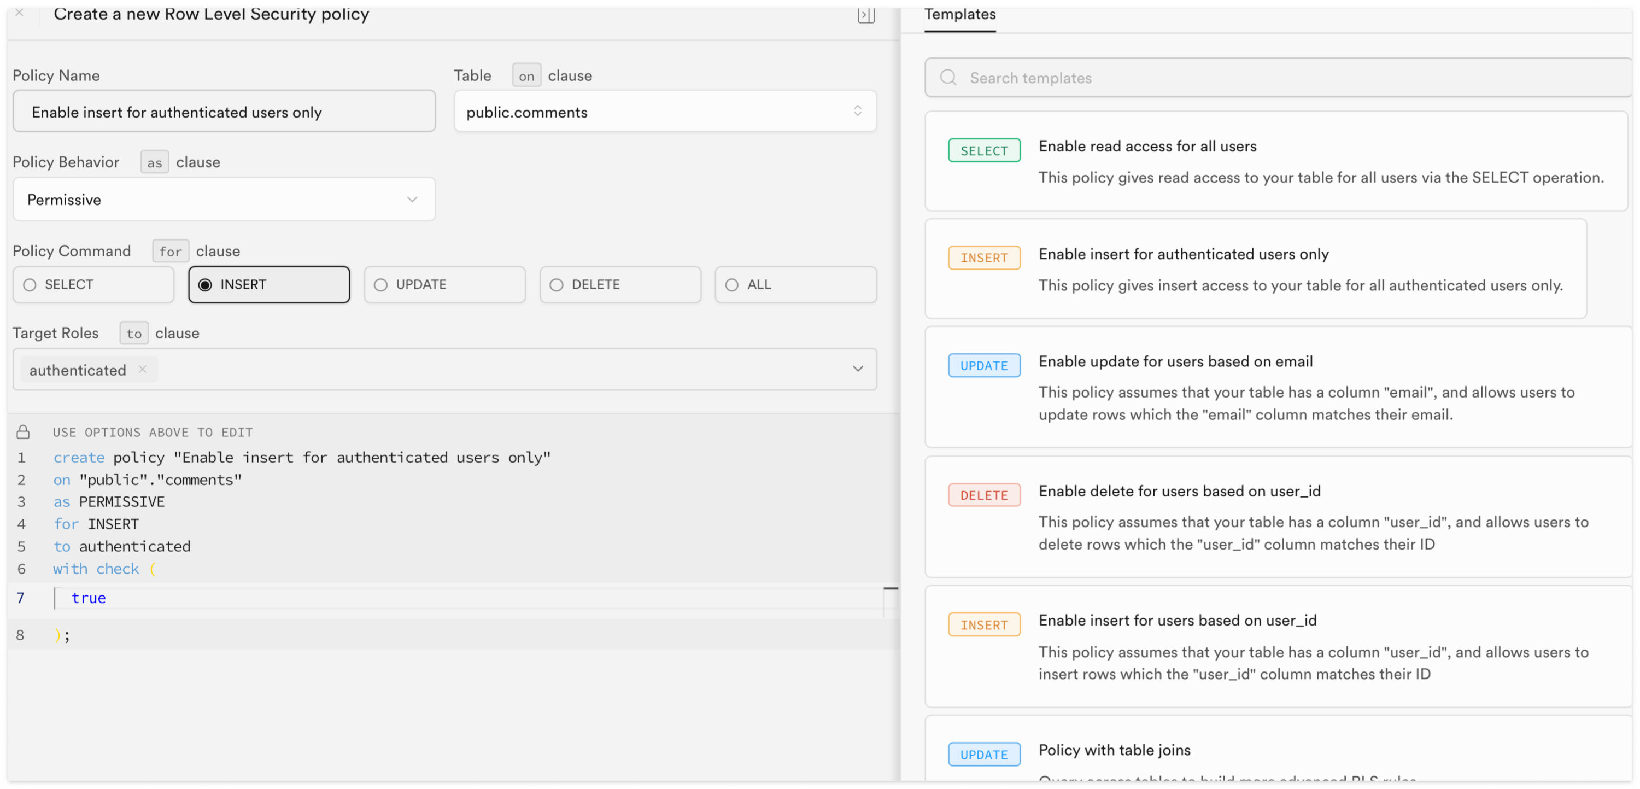Remove the authenticated role tag
Image resolution: width=1640 pixels, height=789 pixels.
(143, 369)
